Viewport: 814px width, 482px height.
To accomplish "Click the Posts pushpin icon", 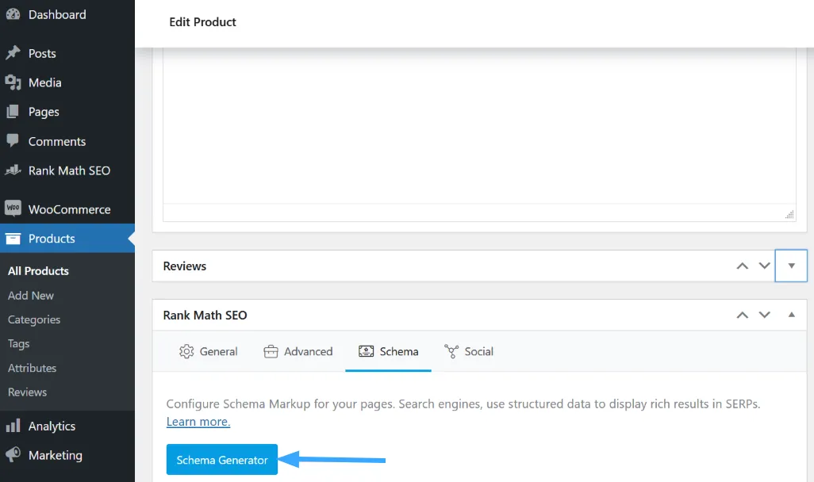I will coord(13,53).
